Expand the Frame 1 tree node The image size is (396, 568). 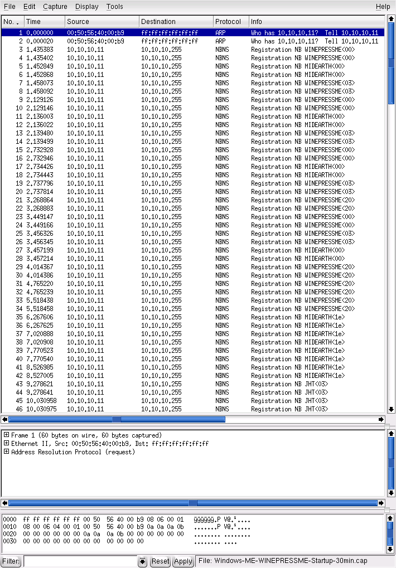pyautogui.click(x=6, y=435)
